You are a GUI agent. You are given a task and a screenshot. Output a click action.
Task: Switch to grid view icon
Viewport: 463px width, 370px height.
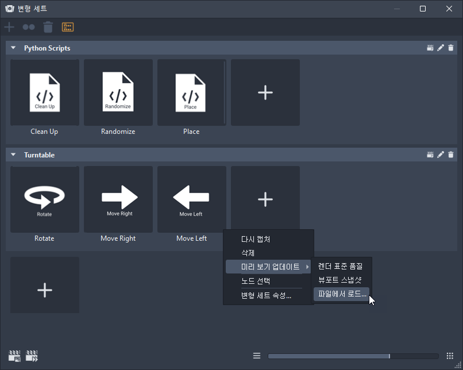click(x=450, y=356)
